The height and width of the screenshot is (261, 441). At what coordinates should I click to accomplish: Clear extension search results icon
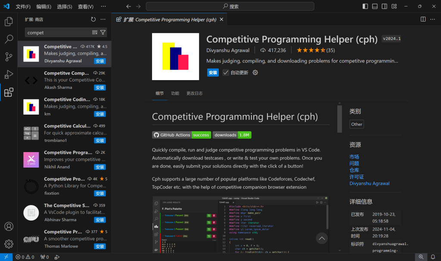click(x=95, y=32)
